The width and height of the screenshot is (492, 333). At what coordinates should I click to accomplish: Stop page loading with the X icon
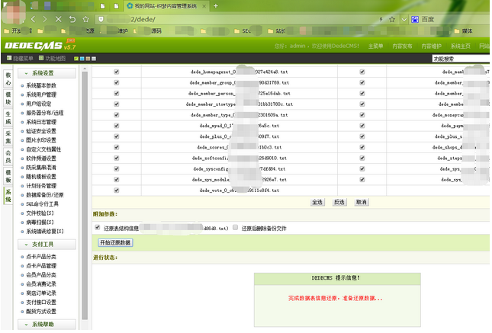[x=59, y=18]
